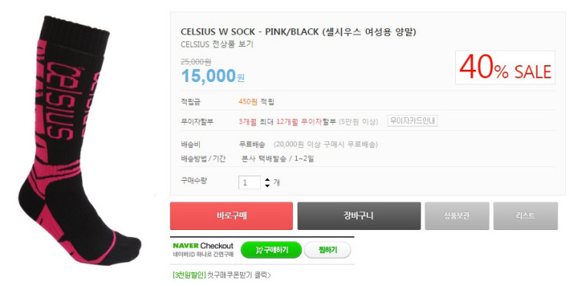
Task: Save item using the 상품보관 button
Action: [x=458, y=215]
